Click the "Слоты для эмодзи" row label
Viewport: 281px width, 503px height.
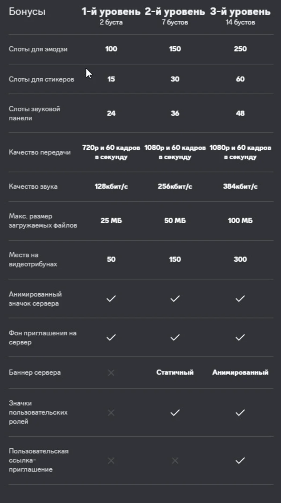pos(38,49)
